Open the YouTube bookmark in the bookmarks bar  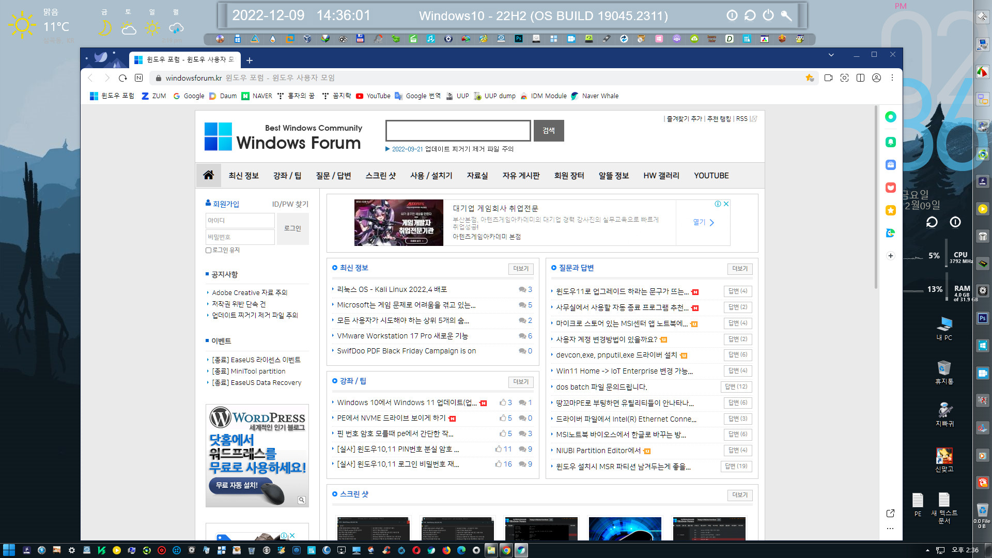(x=373, y=96)
